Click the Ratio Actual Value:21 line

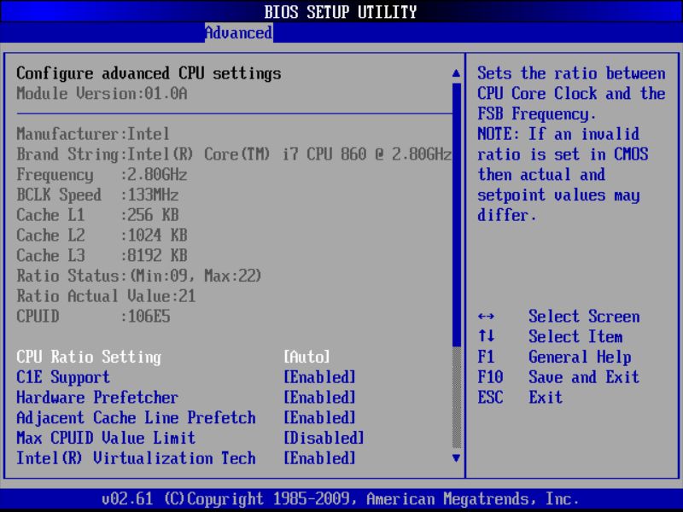click(x=106, y=296)
